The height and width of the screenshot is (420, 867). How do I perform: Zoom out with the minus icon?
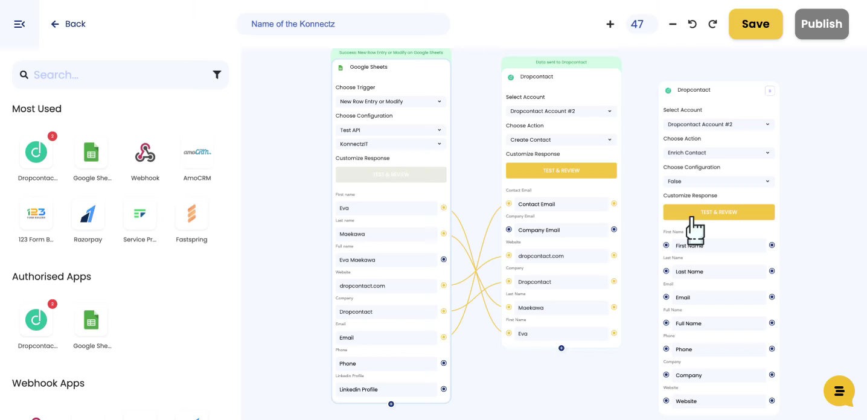(673, 24)
